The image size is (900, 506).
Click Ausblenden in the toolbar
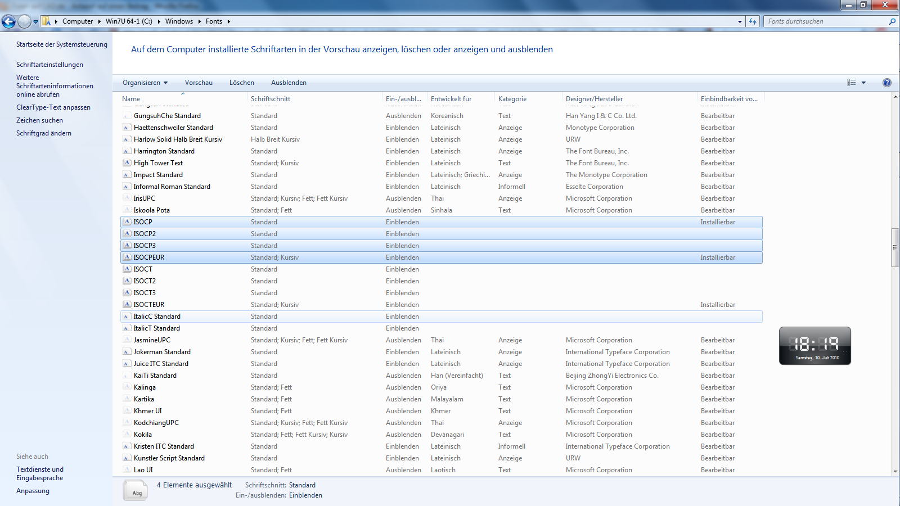coord(289,83)
